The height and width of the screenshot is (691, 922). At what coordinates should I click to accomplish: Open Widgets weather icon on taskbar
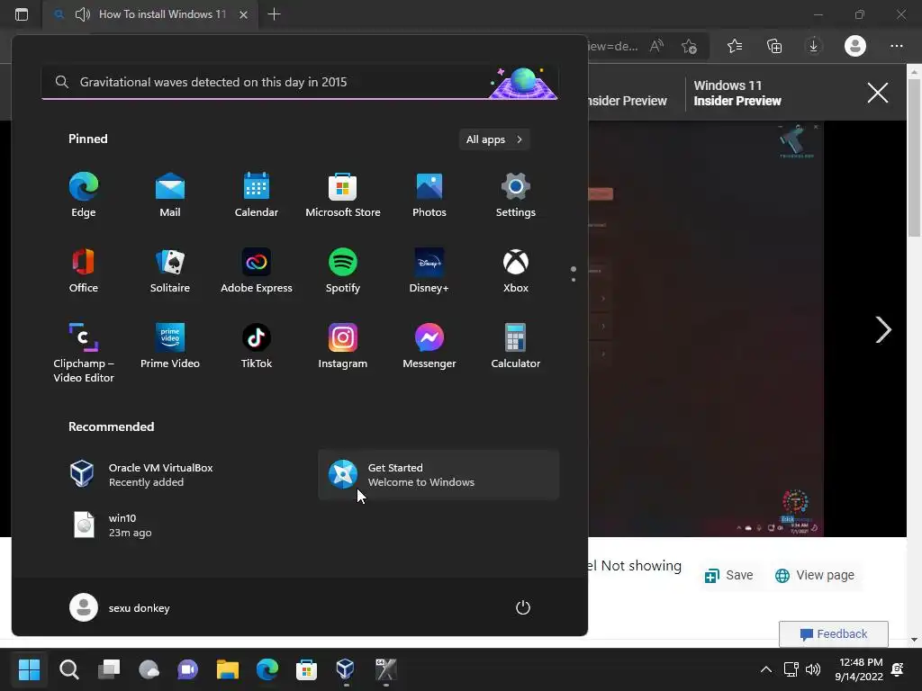pos(149,669)
